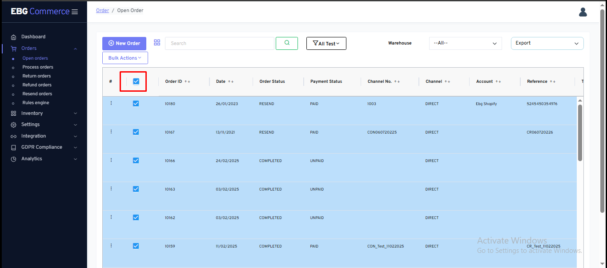Go to Return orders in sidebar
607x268 pixels.
[x=36, y=76]
